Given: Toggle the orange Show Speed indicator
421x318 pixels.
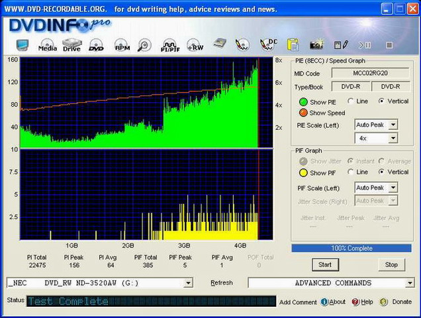Looking at the screenshot, I should coord(303,113).
